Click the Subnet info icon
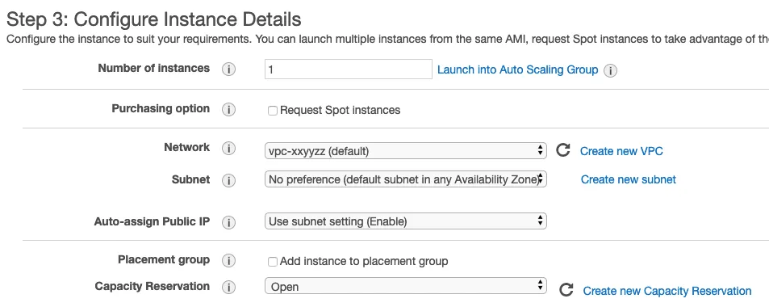 pos(228,181)
